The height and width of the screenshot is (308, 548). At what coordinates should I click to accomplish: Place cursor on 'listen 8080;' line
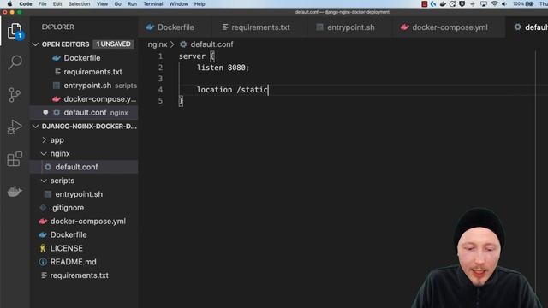223,68
